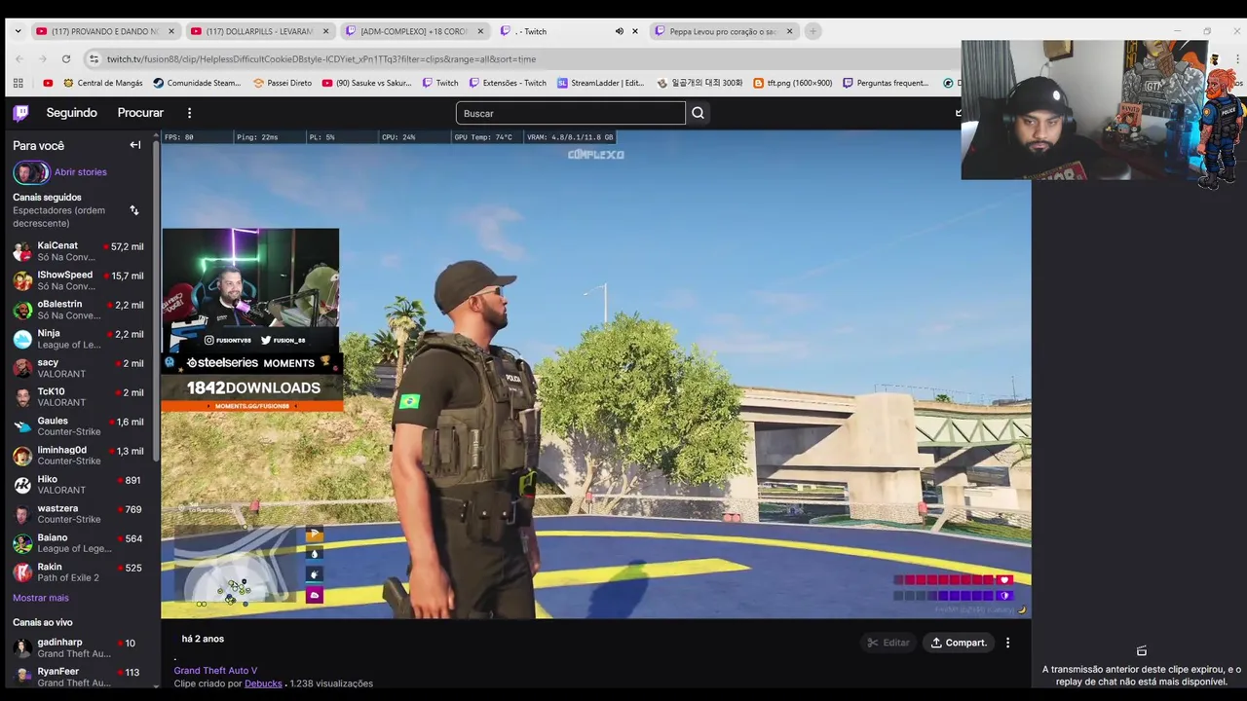Reload the page in the browser

[x=66, y=58]
